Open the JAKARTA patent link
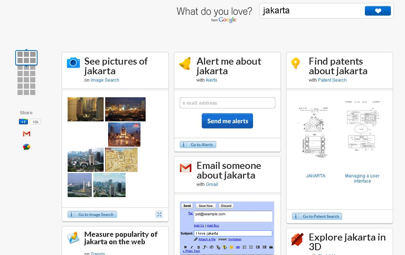The width and height of the screenshot is (405, 255). click(315, 176)
